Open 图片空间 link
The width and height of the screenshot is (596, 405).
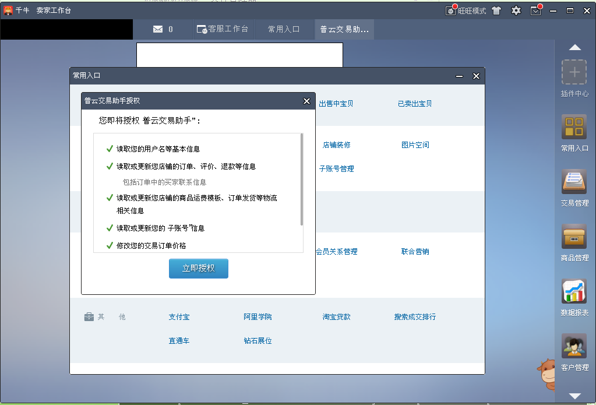(x=415, y=145)
